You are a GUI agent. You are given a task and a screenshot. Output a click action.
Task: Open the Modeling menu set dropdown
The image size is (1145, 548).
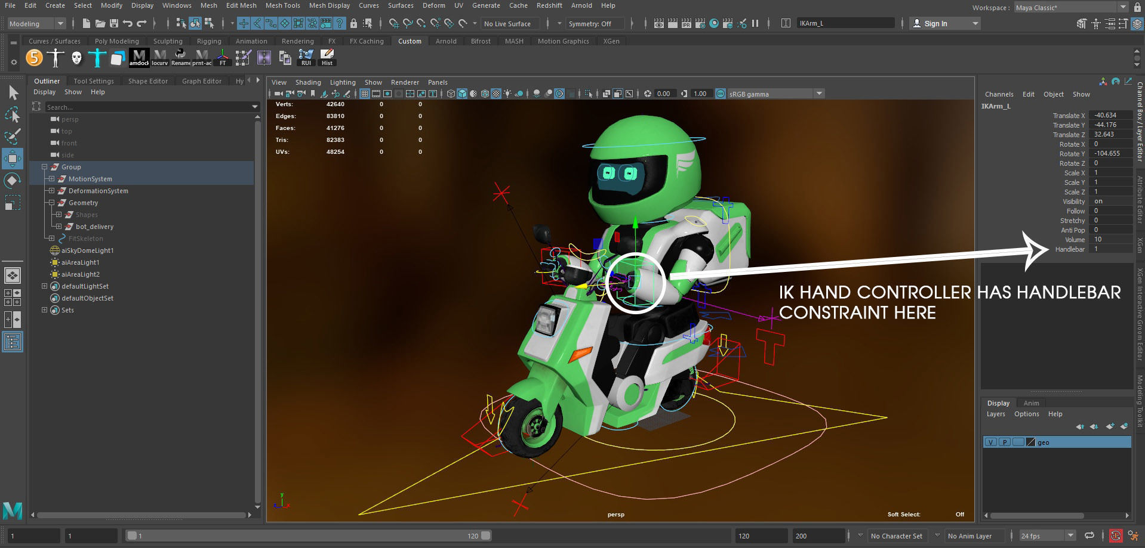pos(36,23)
